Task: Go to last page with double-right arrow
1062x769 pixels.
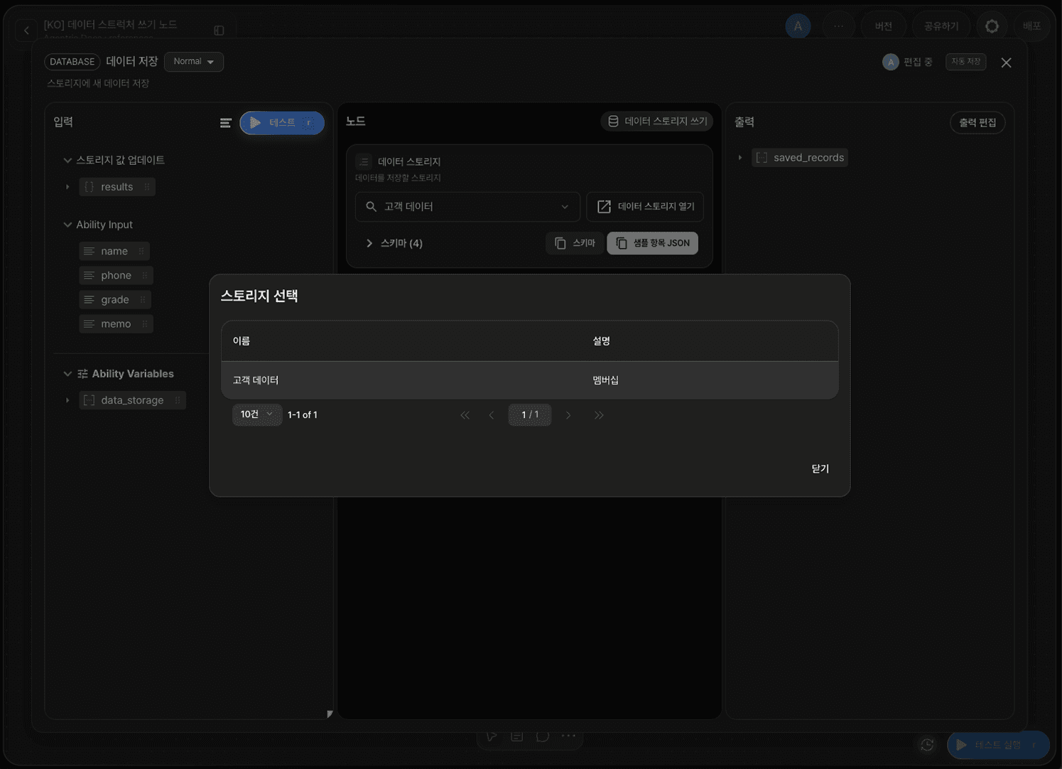Action: (599, 415)
